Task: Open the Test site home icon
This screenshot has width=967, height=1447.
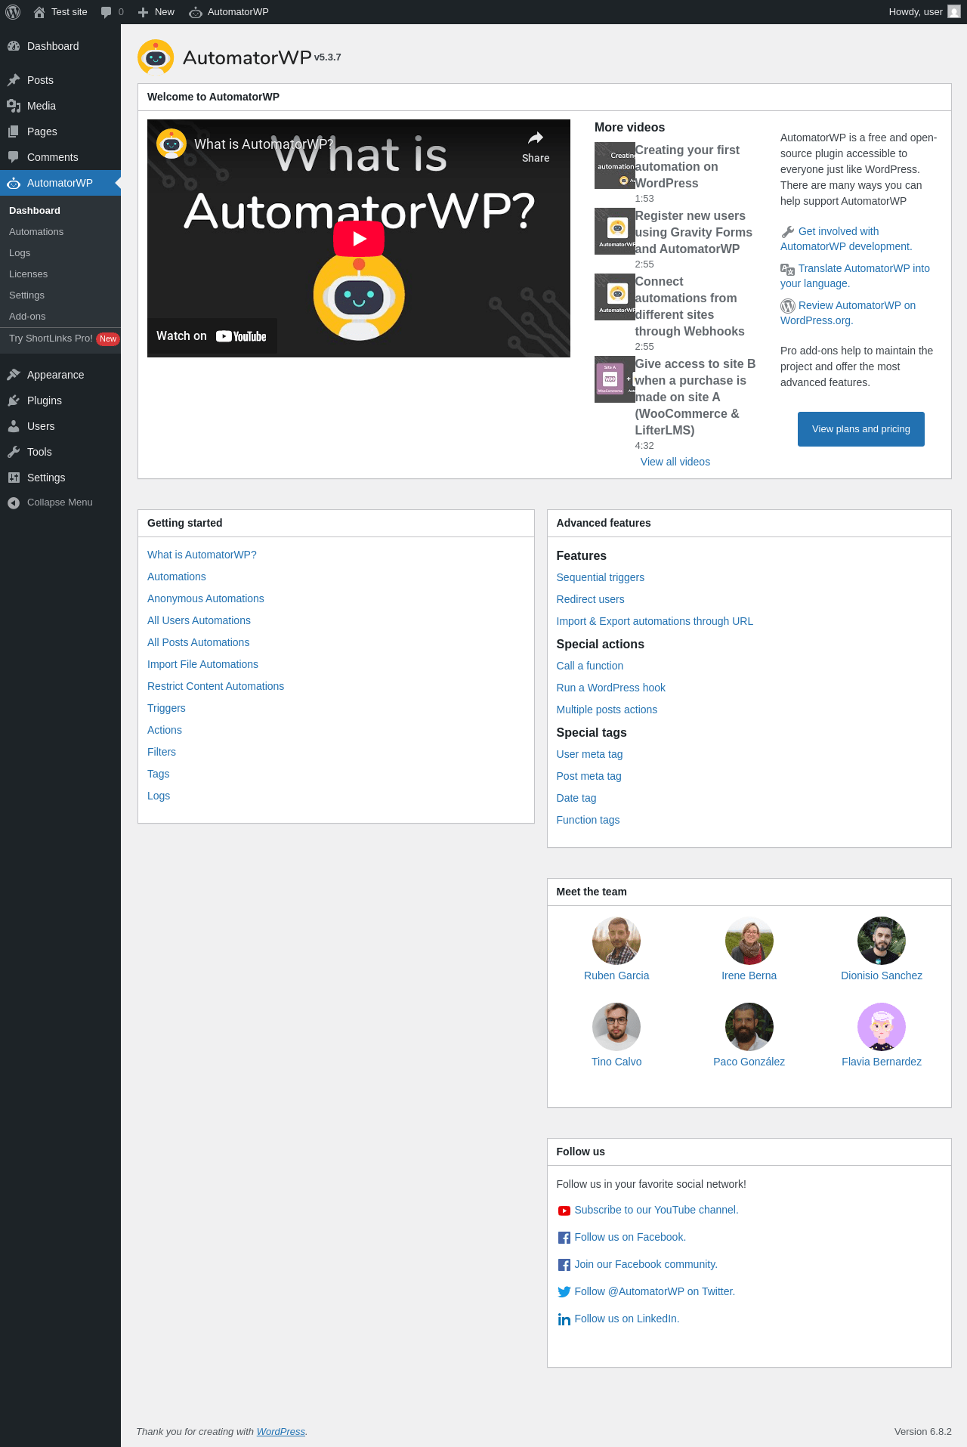Action: 39,12
